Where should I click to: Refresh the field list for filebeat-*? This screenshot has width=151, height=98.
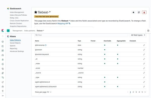coord(139,12)
